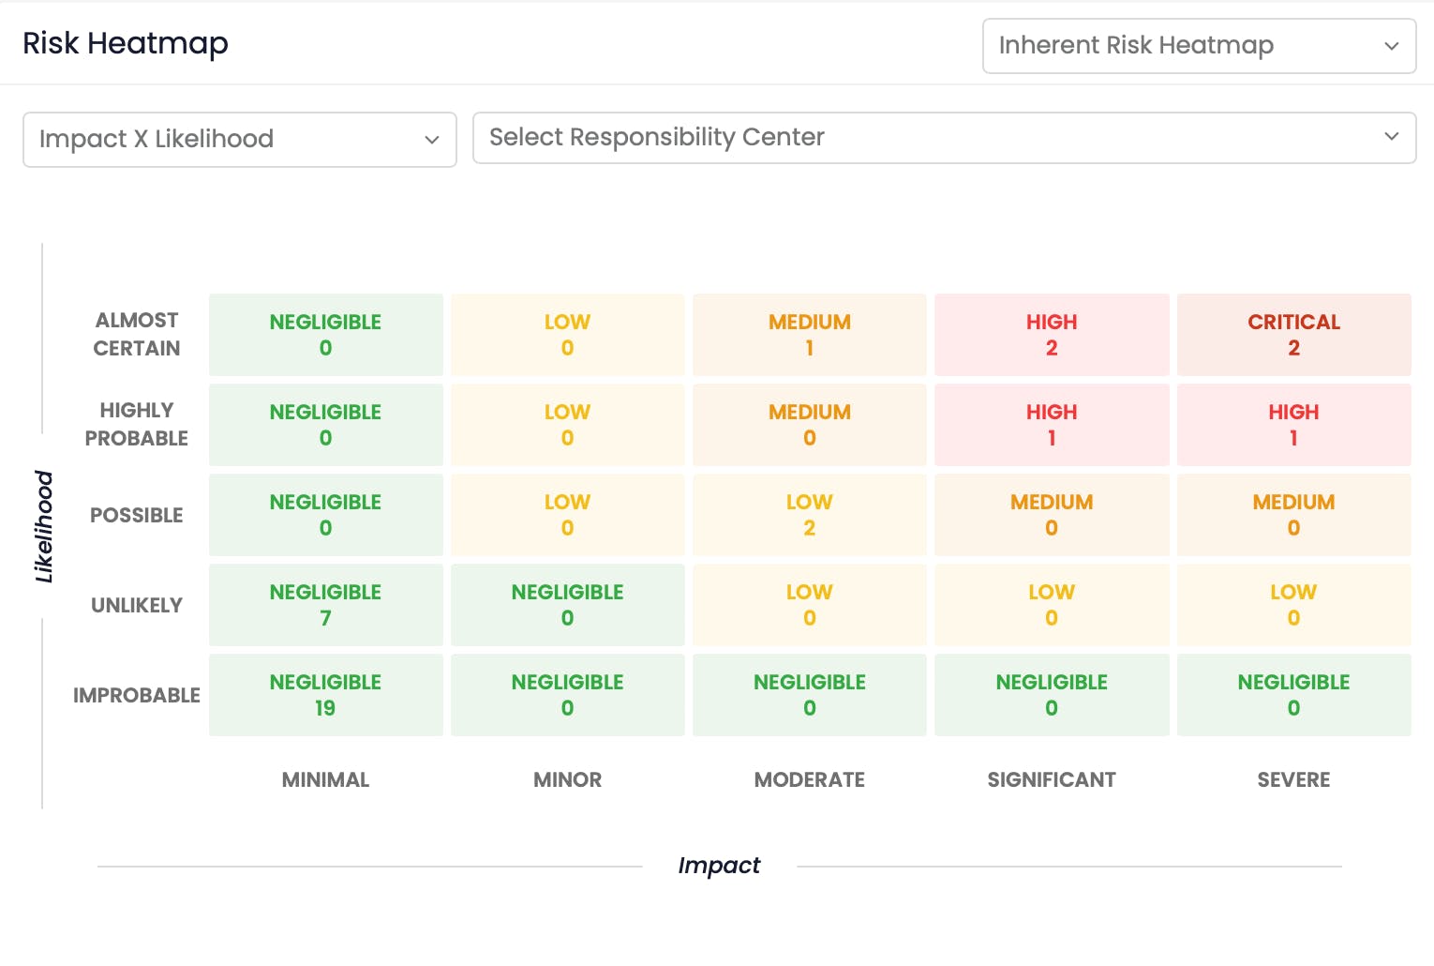Click the Improbable Severe Negligible cell
The width and height of the screenshot is (1434, 966).
click(x=1293, y=695)
